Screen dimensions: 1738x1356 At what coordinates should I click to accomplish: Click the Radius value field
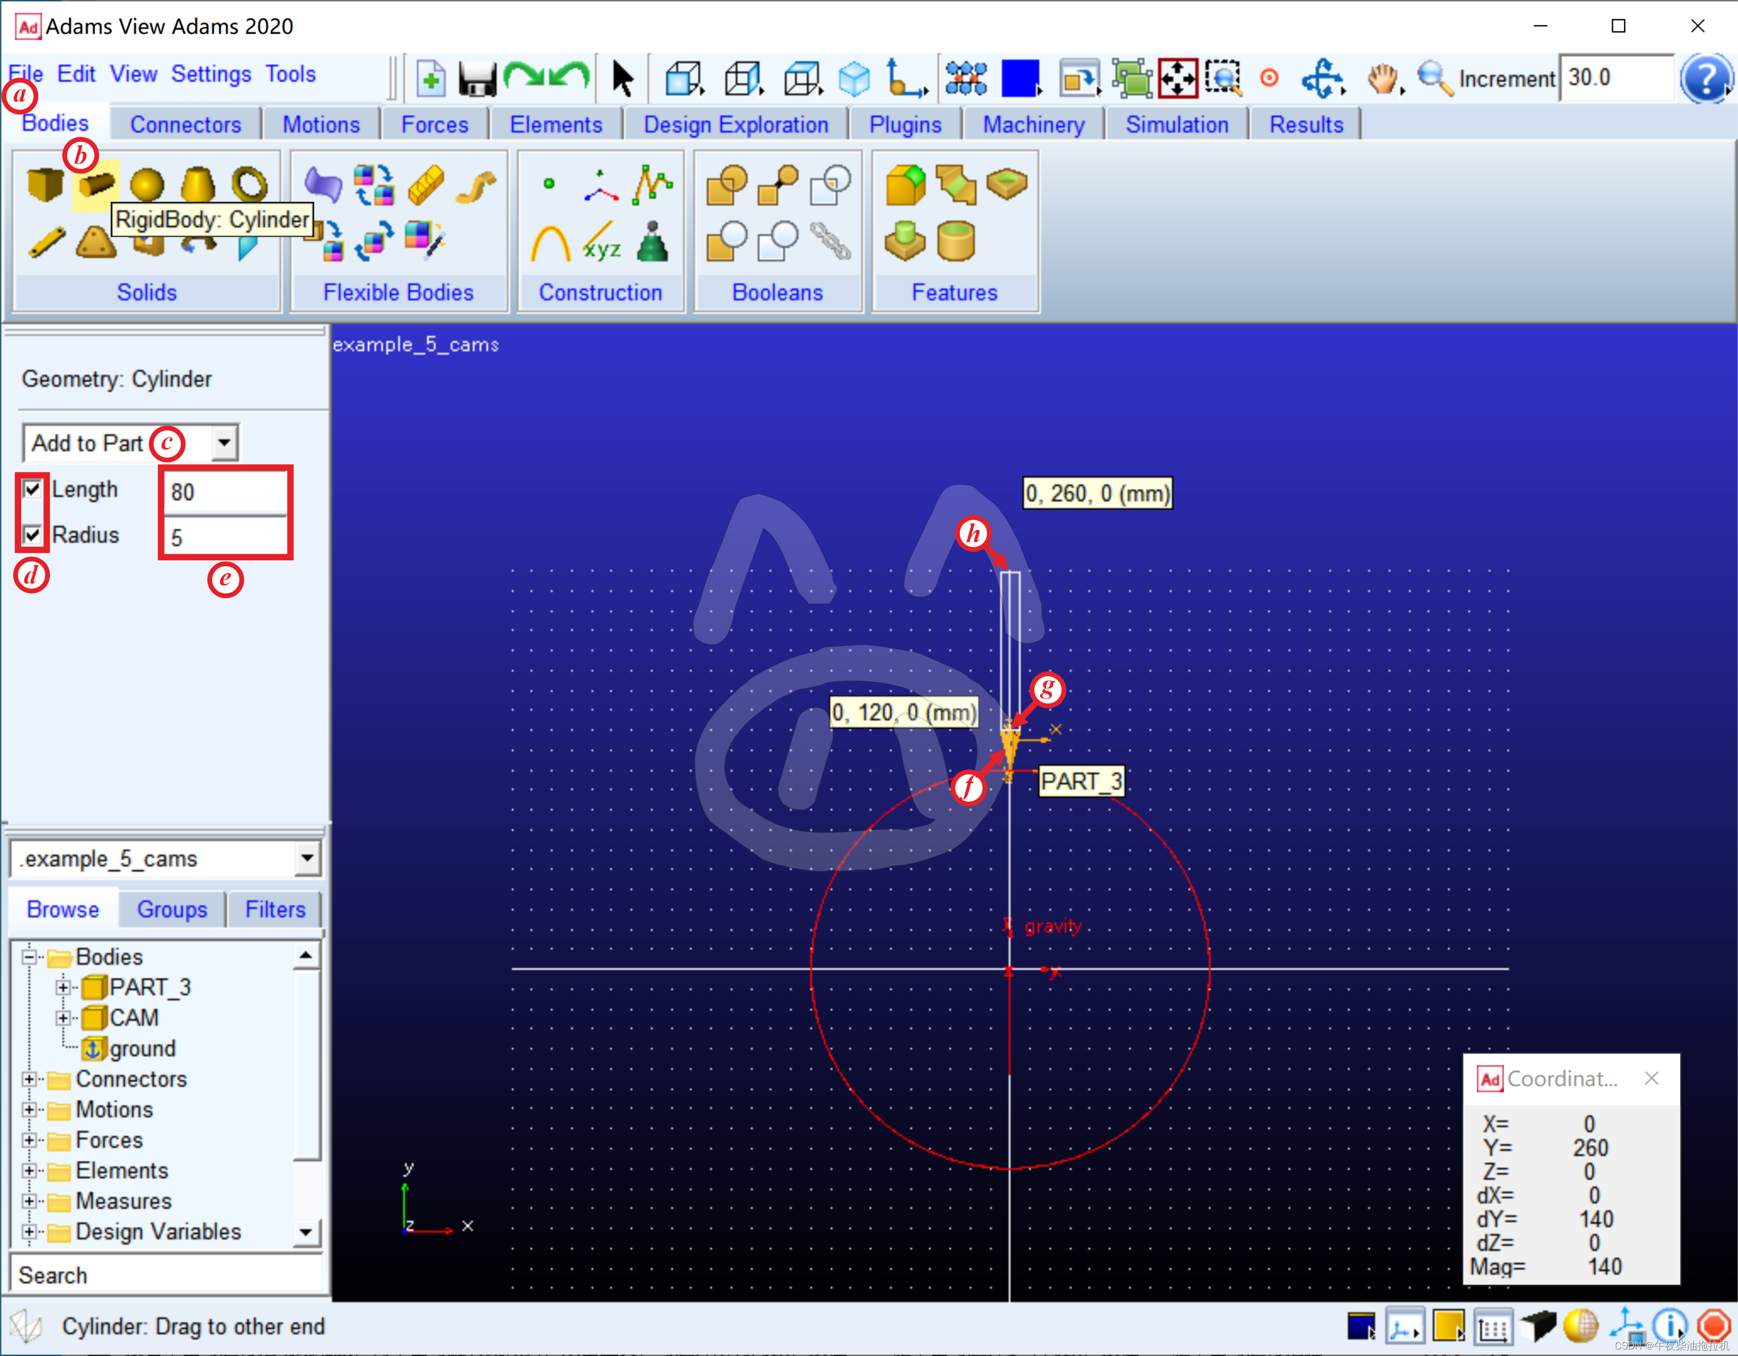(x=225, y=537)
